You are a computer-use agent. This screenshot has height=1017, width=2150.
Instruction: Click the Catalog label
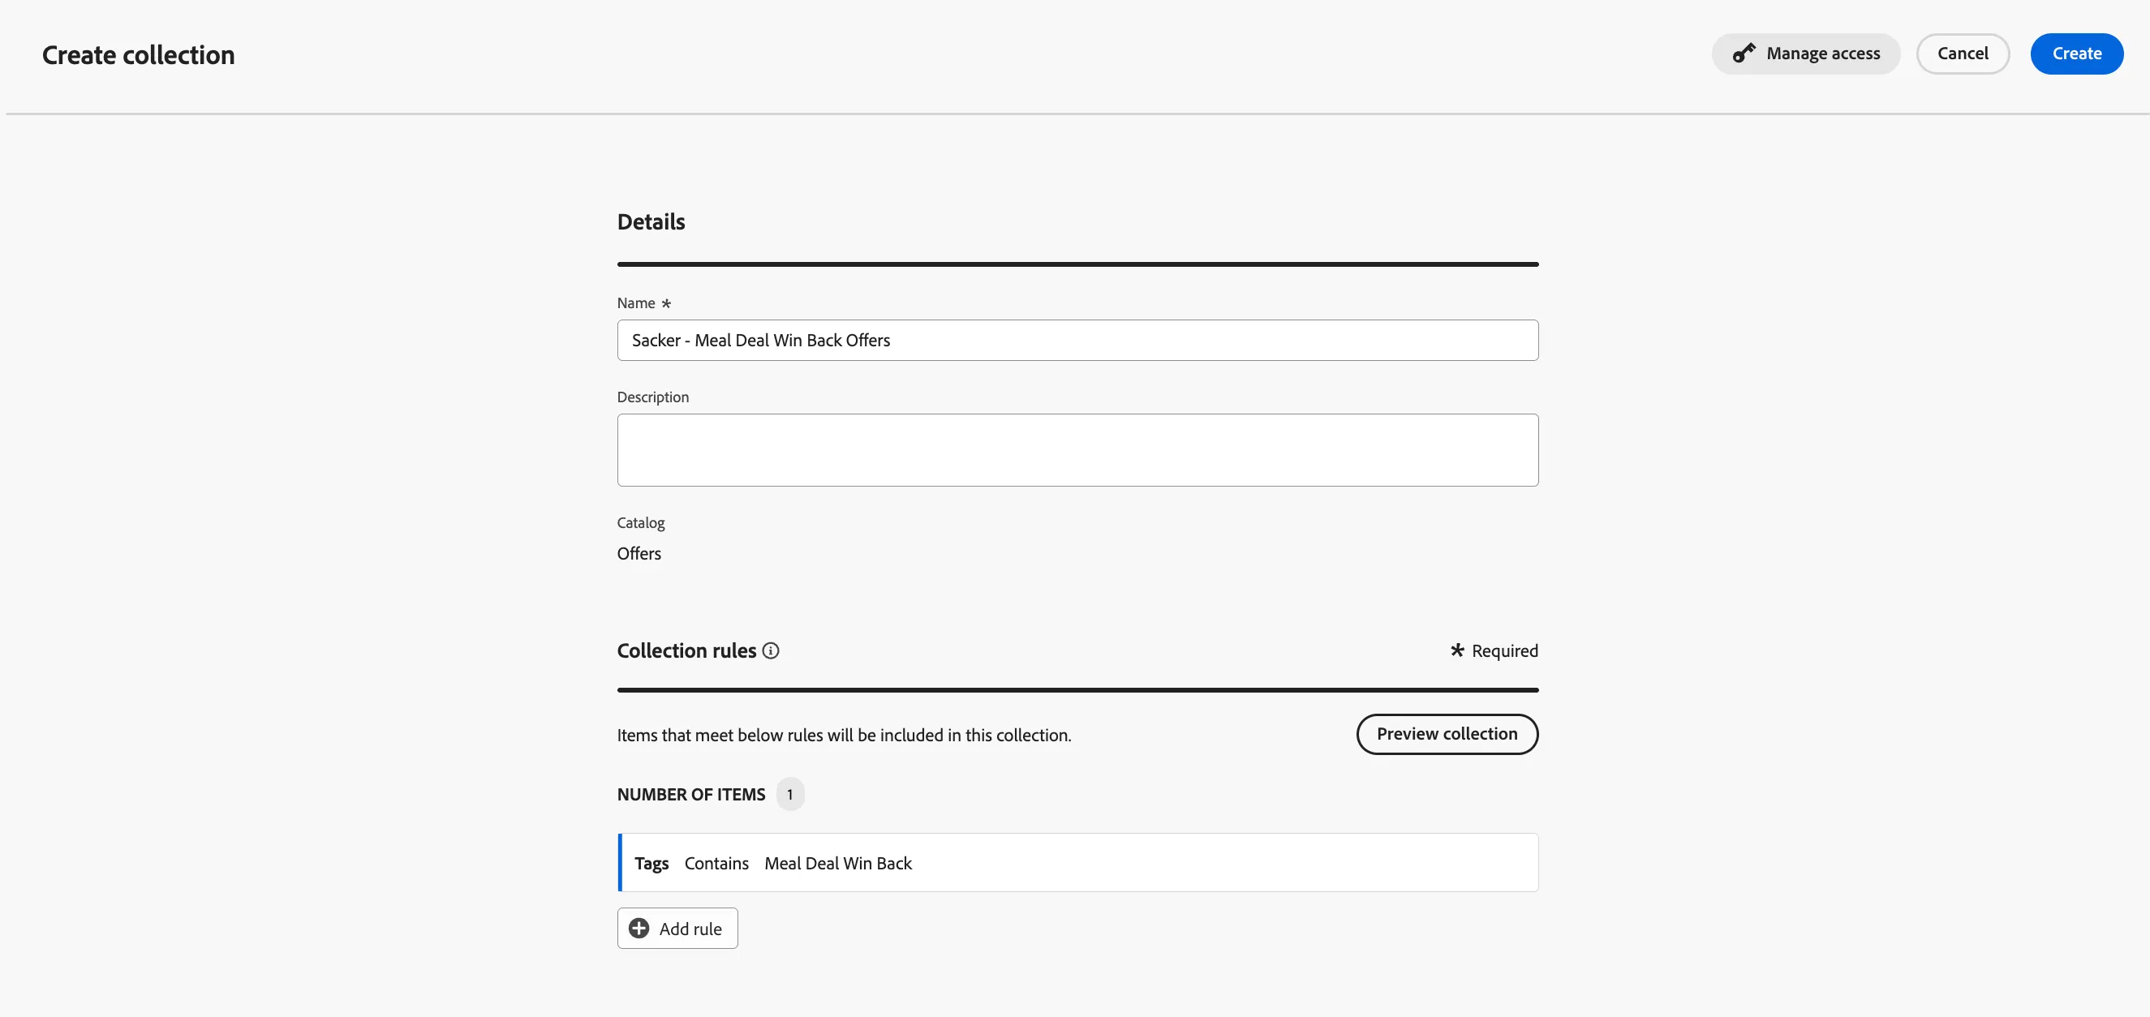tap(640, 523)
